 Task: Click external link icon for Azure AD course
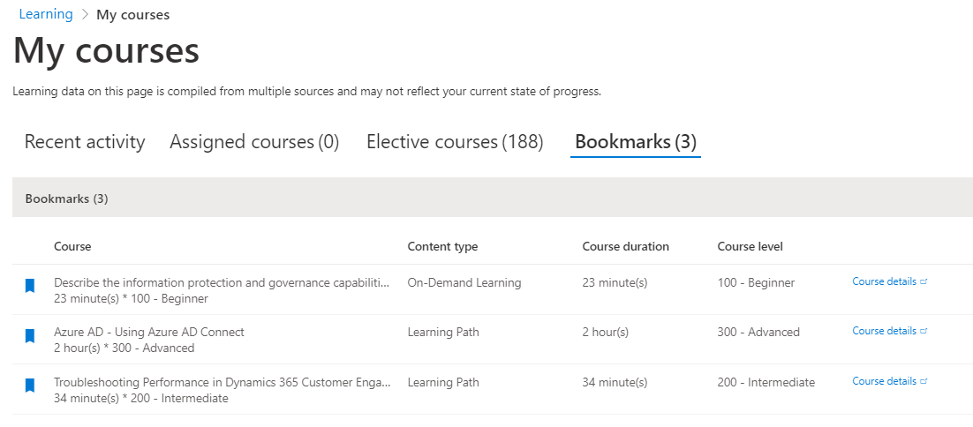pos(924,332)
